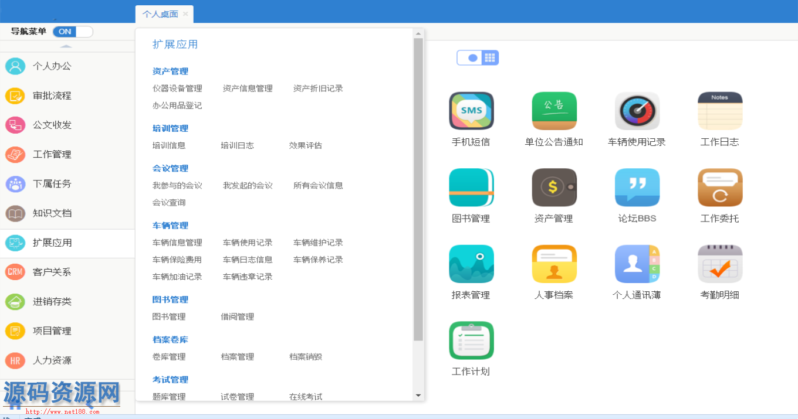Click the scrollbar down arrow in 扩展应用 panel

(x=418, y=396)
